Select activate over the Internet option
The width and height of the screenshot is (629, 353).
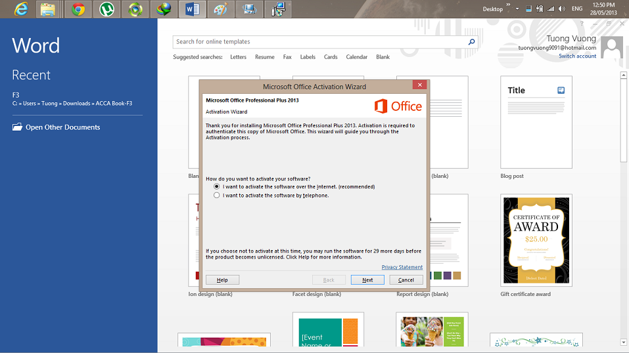tap(217, 187)
